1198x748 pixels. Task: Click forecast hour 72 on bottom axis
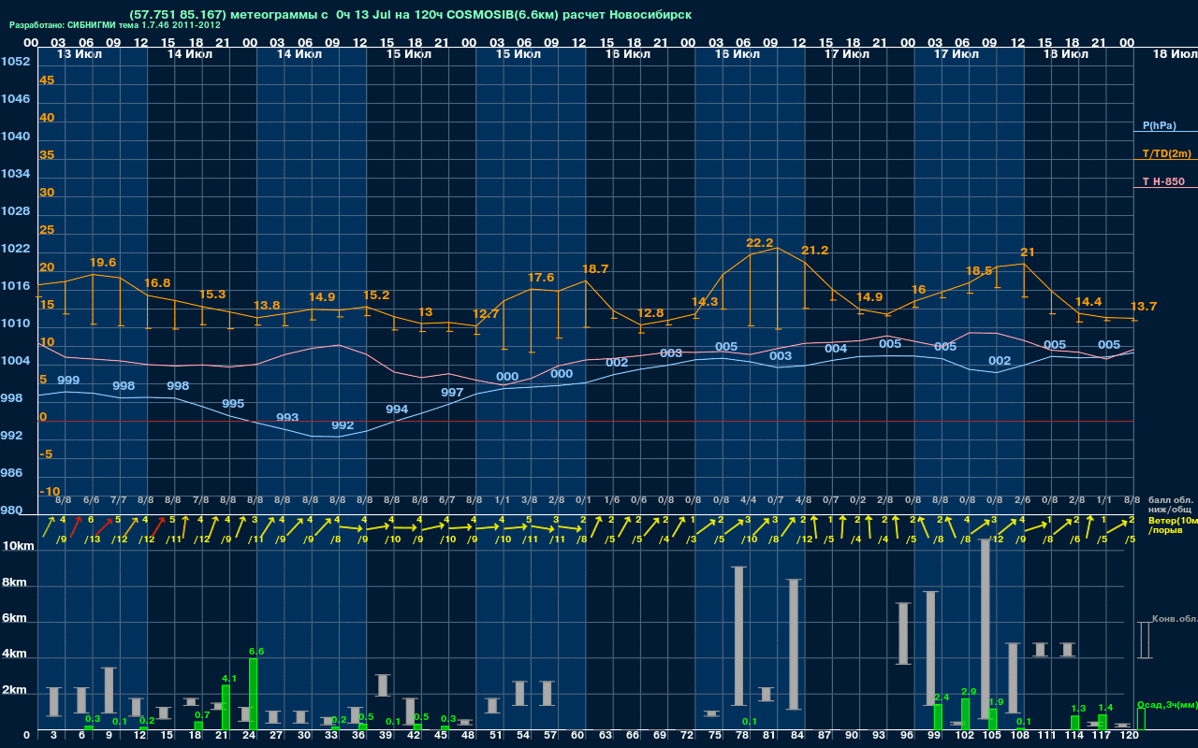pyautogui.click(x=688, y=736)
